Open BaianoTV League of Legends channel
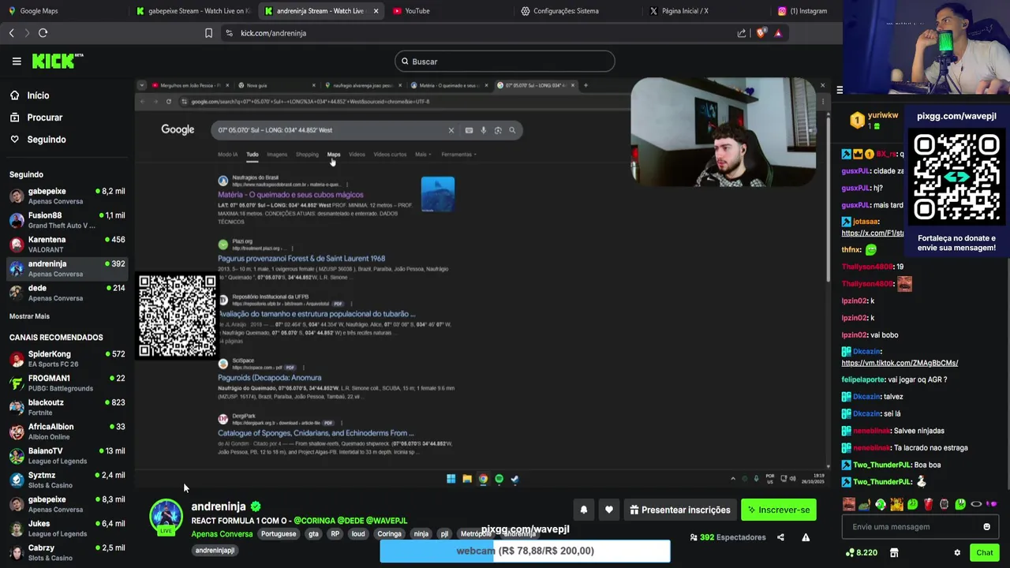Image resolution: width=1010 pixels, height=568 pixels. (67, 456)
